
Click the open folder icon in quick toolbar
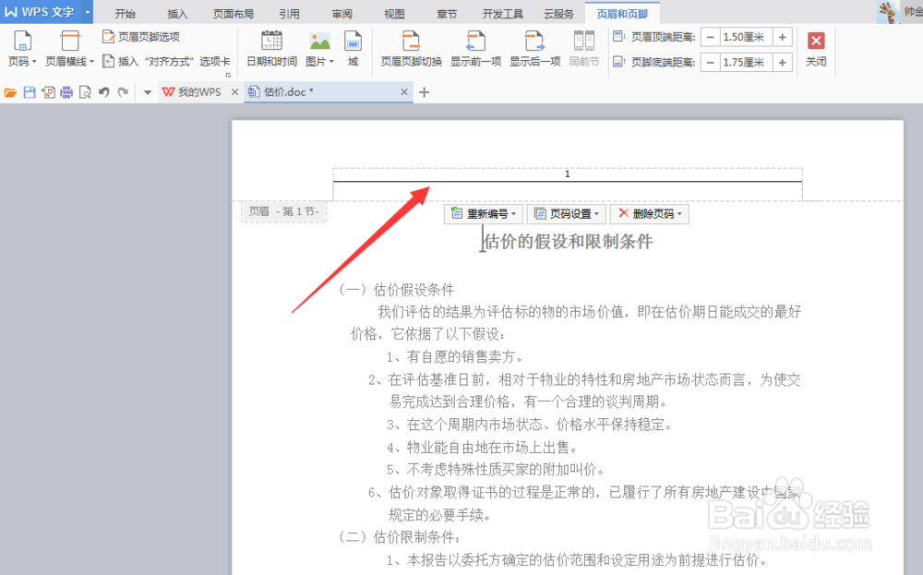[x=10, y=92]
